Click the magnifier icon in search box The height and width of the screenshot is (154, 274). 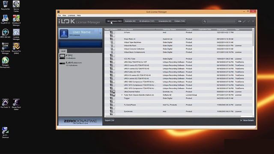click(205, 21)
